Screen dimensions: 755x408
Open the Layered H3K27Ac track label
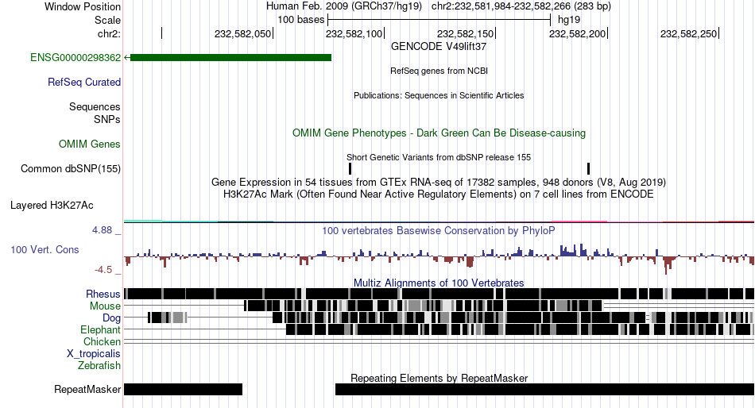click(x=52, y=206)
